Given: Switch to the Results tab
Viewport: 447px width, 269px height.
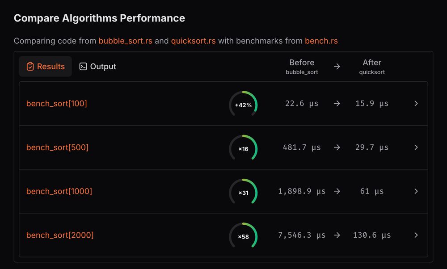Looking at the screenshot, I should tap(46, 67).
